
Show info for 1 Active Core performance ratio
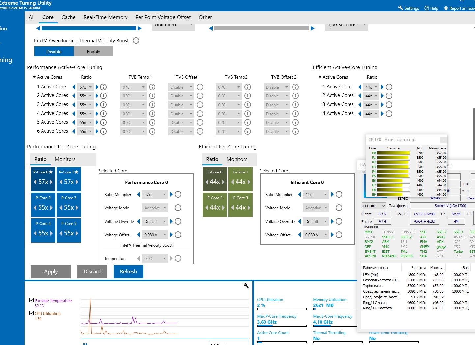(x=103, y=87)
